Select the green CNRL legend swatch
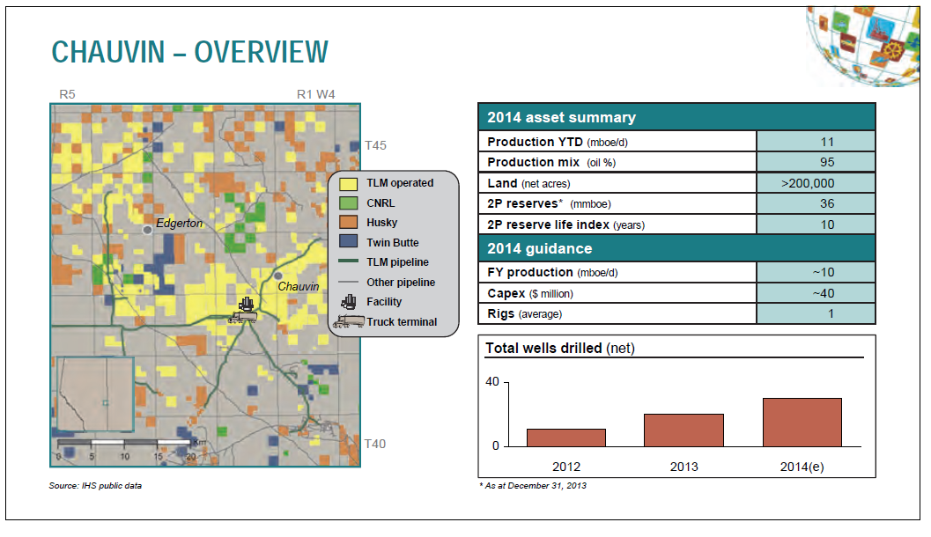 tap(349, 203)
